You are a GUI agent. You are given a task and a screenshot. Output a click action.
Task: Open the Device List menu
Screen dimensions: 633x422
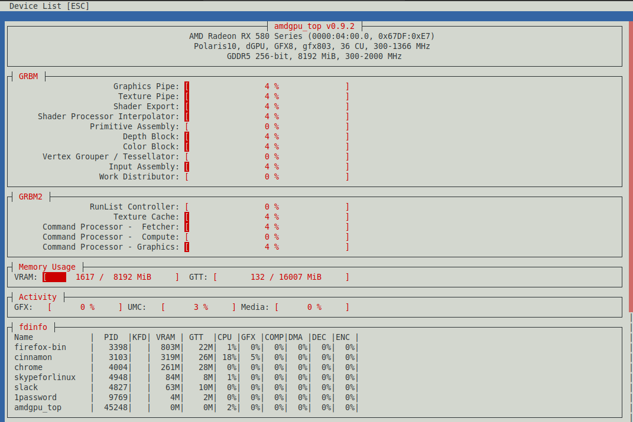pyautogui.click(x=49, y=6)
